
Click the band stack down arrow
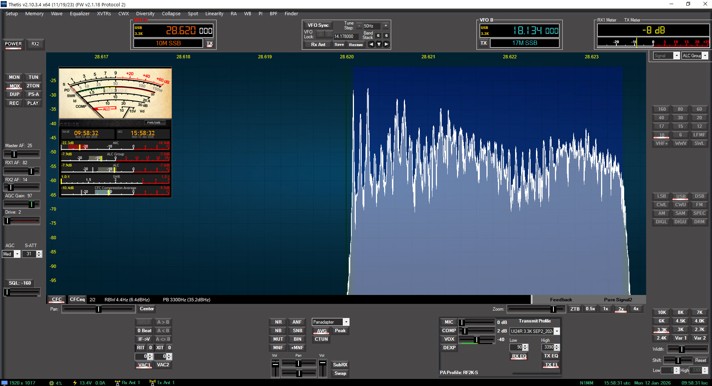point(379,44)
